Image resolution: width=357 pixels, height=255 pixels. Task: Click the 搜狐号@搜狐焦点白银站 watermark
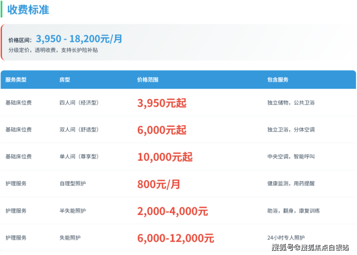pyautogui.click(x=310, y=248)
